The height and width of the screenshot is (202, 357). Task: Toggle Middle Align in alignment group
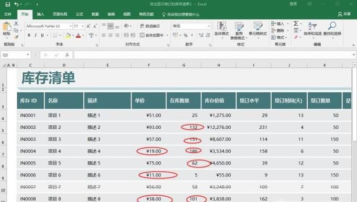pyautogui.click(x=110, y=26)
